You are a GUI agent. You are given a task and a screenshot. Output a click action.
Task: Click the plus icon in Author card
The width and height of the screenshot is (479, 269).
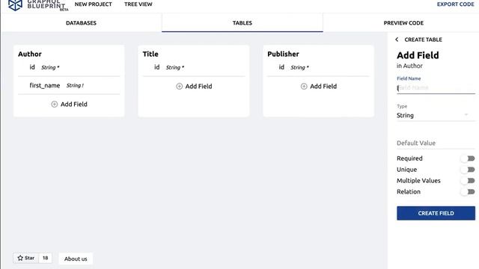pos(55,105)
